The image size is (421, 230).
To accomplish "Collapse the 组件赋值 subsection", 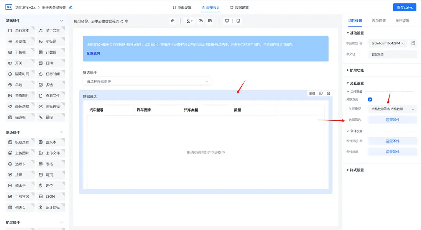I will [x=354, y=92].
